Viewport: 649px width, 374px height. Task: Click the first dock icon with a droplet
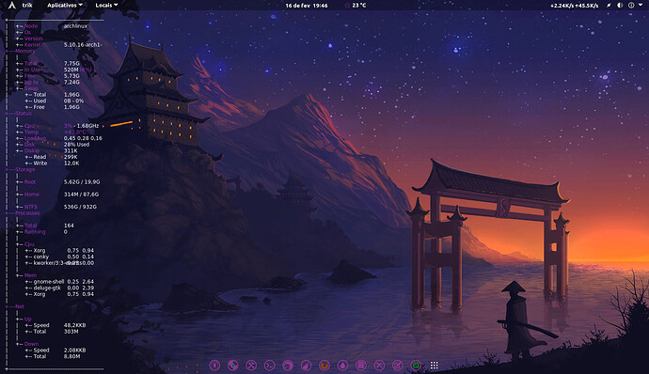[x=214, y=365]
